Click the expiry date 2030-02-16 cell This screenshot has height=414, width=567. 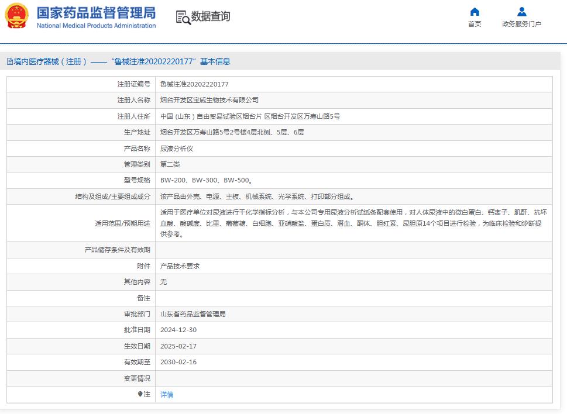pyautogui.click(x=177, y=362)
